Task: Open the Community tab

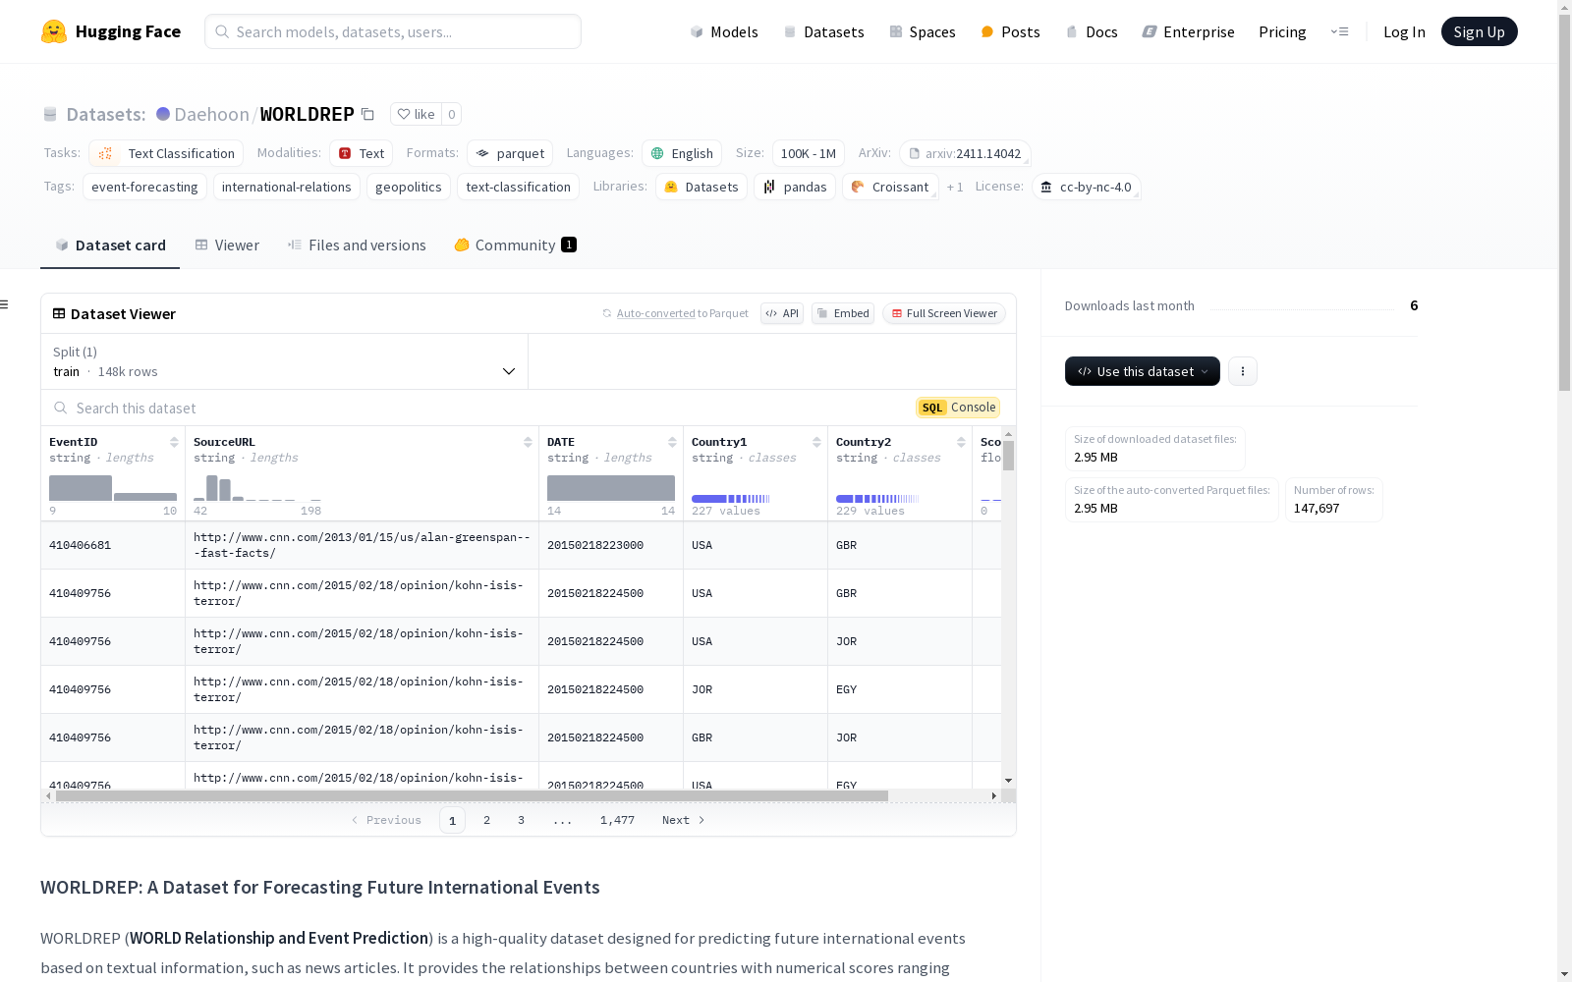Action: tap(515, 245)
